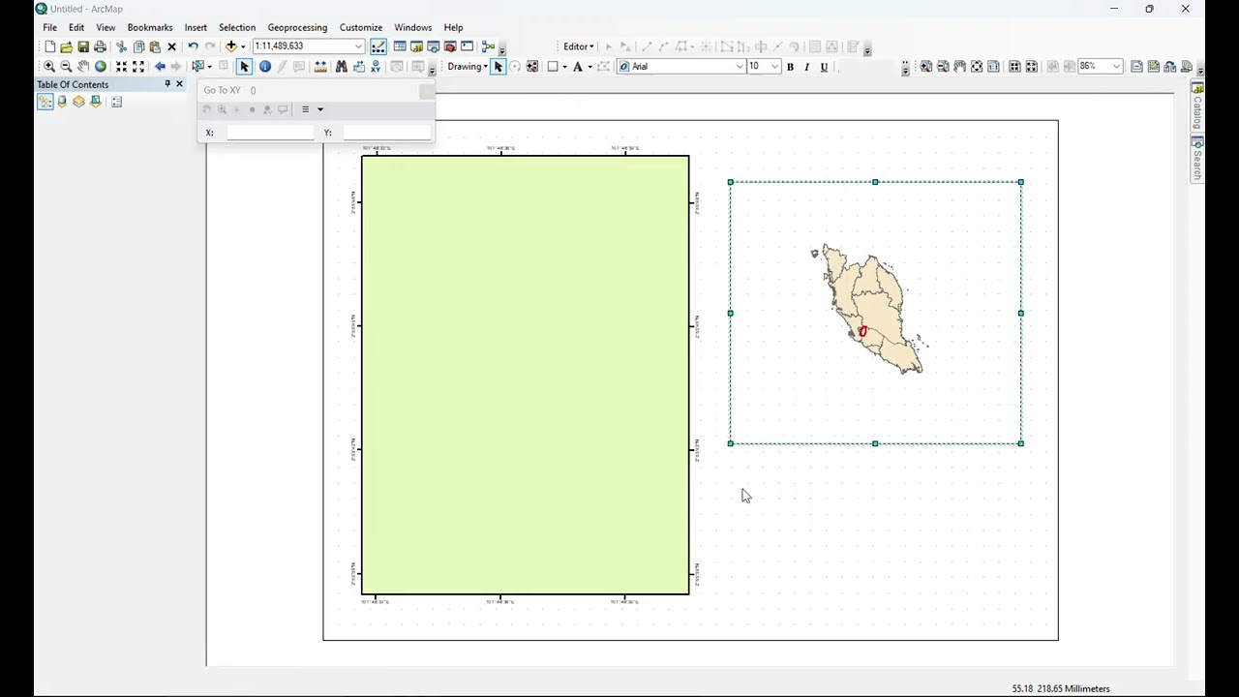Pin the Table Of Contents panel

point(166,84)
